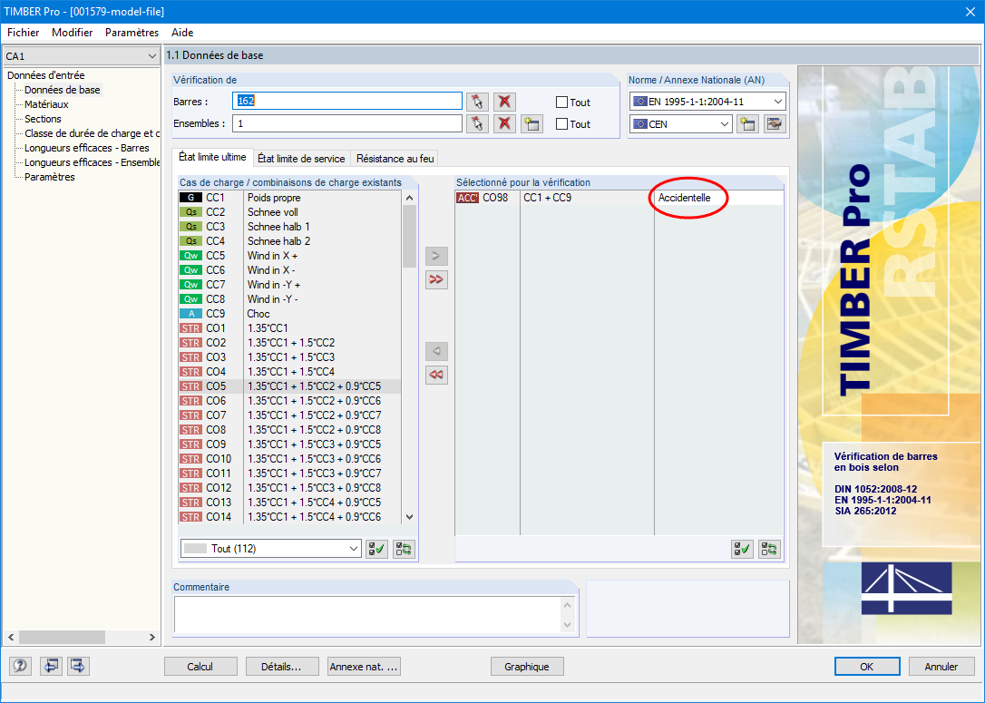Remove all selected load cases double arrow
985x703 pixels.
click(x=436, y=375)
